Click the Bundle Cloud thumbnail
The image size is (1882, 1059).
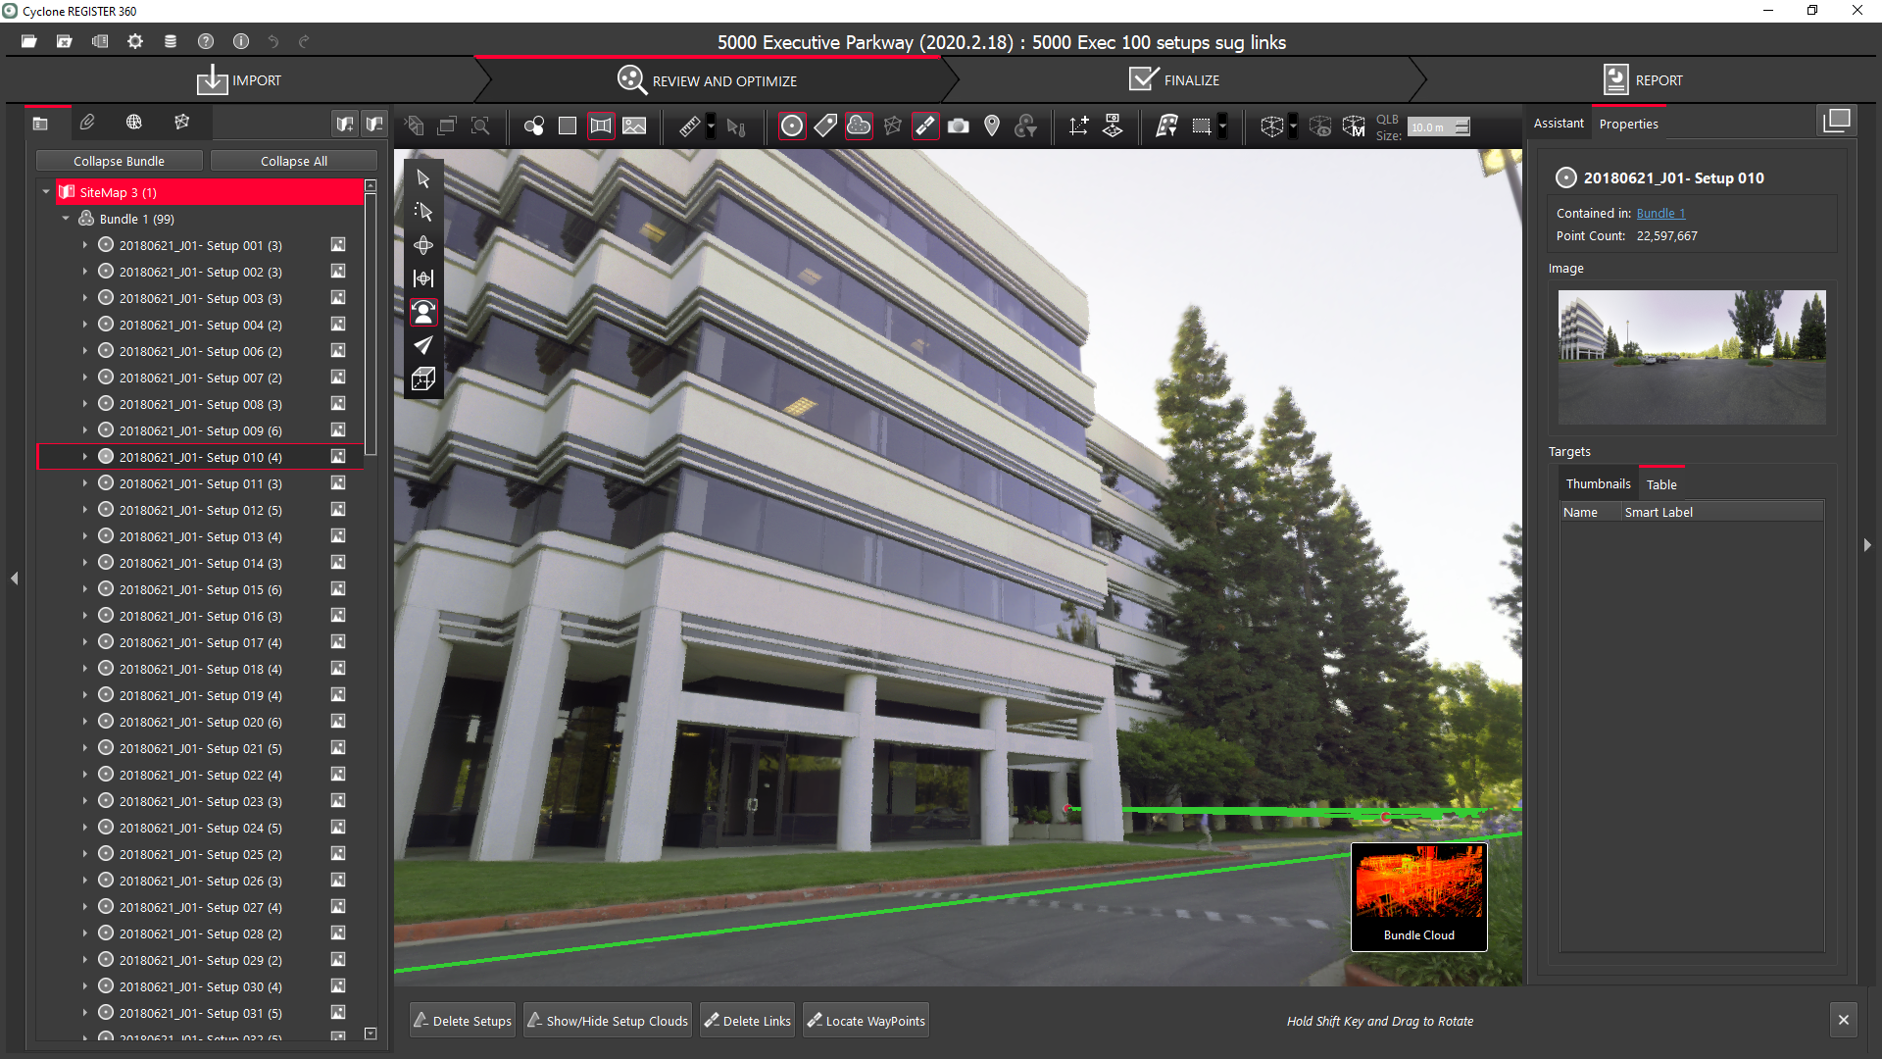tap(1418, 896)
